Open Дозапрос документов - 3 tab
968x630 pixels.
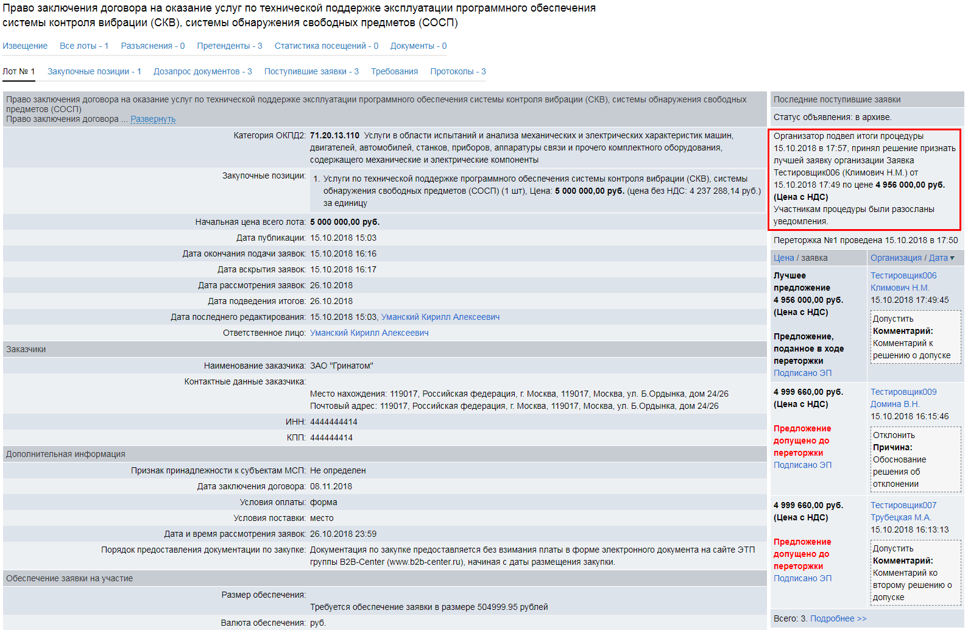coord(202,71)
